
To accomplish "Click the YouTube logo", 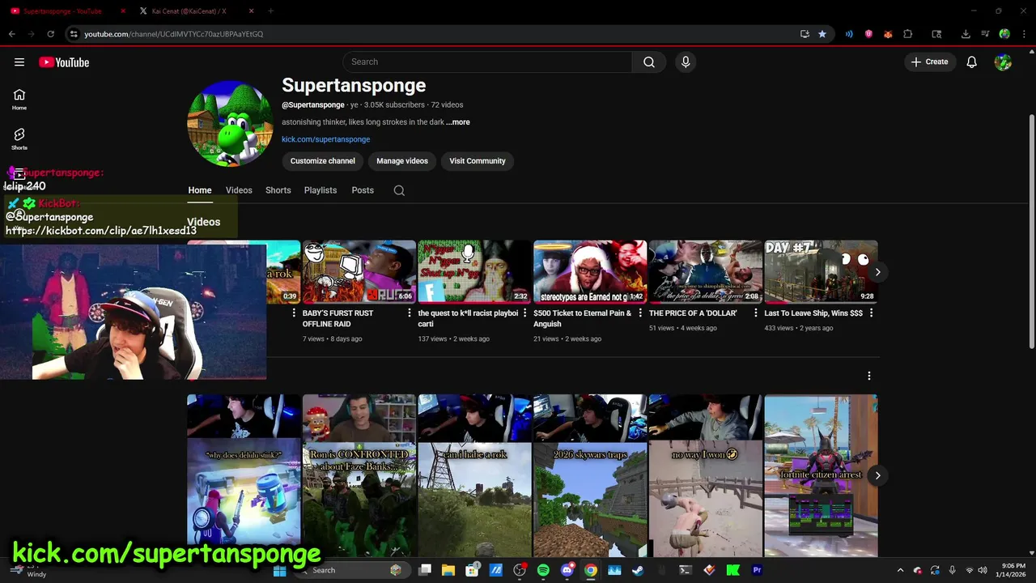I will [x=64, y=62].
